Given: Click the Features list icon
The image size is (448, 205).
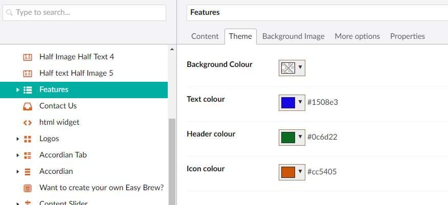Looking at the screenshot, I should tap(28, 89).
